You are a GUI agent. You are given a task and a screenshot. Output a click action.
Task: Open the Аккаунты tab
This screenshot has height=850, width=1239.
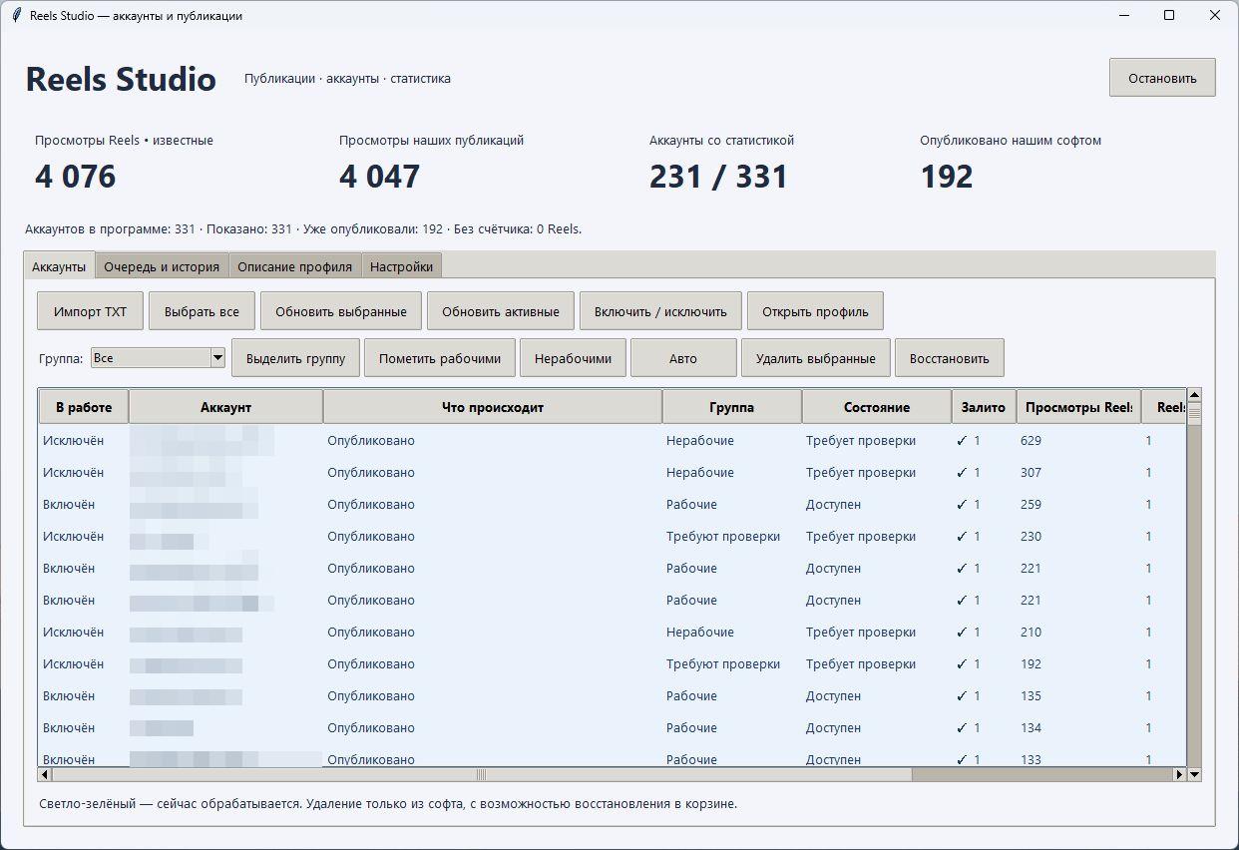tap(59, 266)
